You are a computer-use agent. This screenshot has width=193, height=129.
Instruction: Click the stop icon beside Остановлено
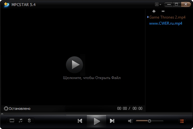(6, 109)
